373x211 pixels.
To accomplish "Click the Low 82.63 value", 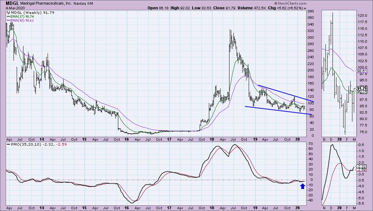I will click(x=201, y=8).
